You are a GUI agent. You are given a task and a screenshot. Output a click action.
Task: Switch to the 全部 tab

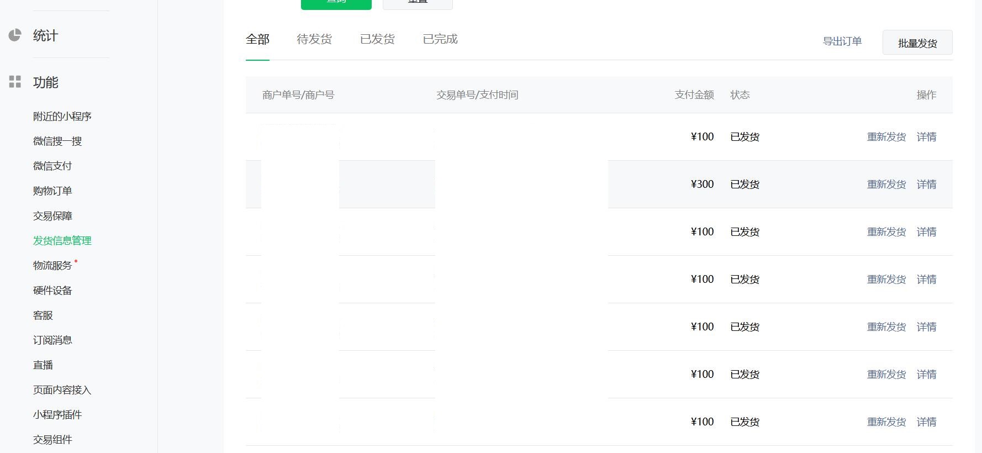tap(257, 39)
